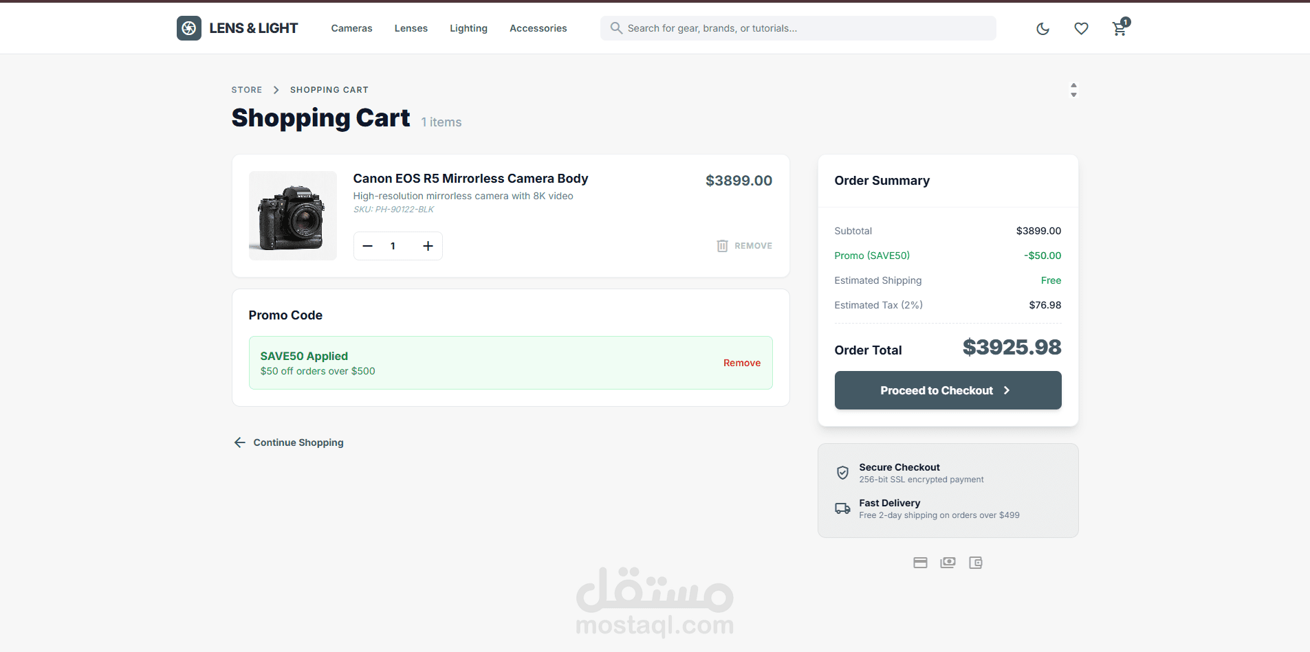1310x652 pixels.
Task: Click the breadcrumb chevron separator
Action: click(276, 90)
